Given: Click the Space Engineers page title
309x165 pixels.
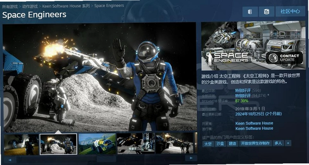Looking at the screenshot, I should [34, 15].
